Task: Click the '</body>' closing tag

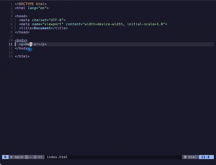Action: (x=22, y=48)
